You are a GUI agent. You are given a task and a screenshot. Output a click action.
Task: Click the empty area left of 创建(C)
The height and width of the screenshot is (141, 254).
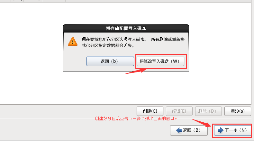[68, 111]
